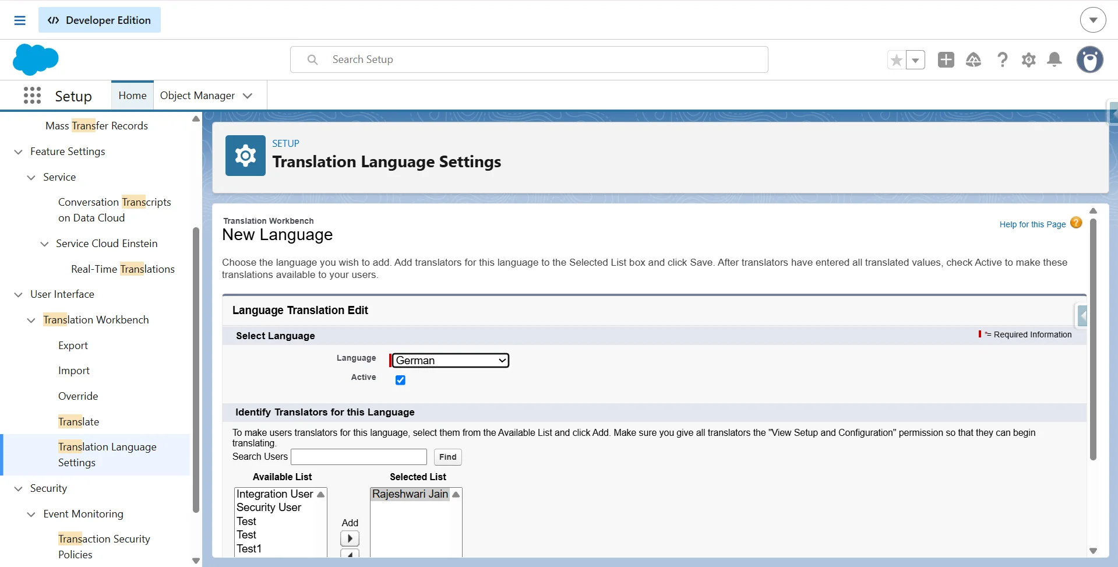This screenshot has height=567, width=1118.
Task: Click content panel scroll down arrow
Action: click(1093, 551)
